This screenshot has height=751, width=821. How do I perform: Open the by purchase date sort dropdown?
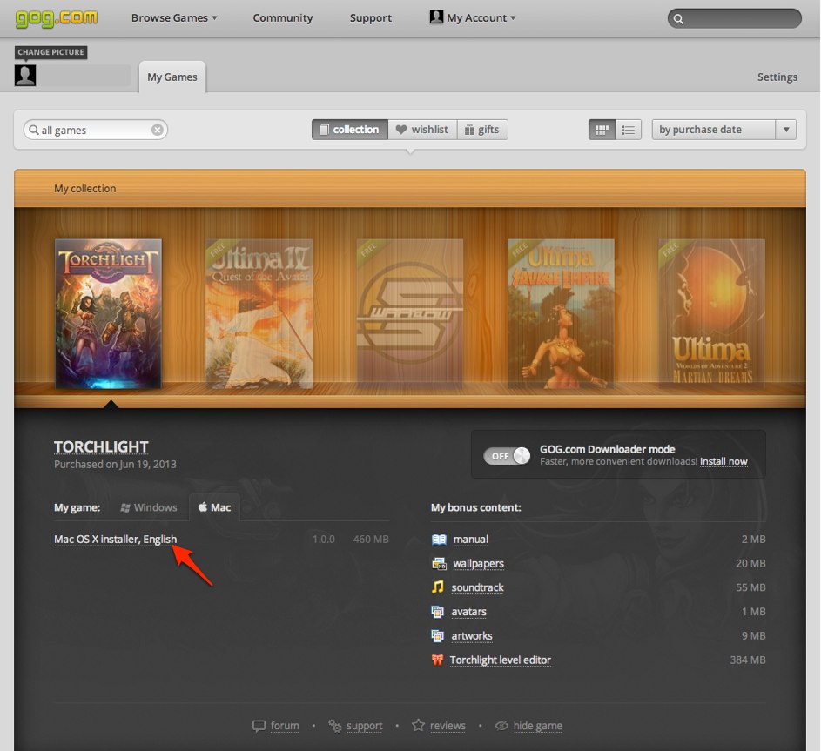(724, 130)
